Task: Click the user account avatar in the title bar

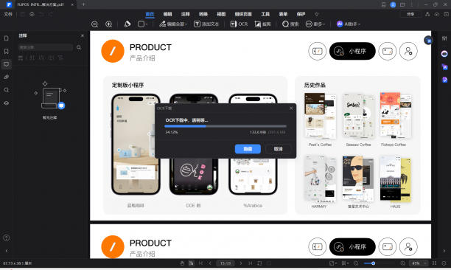Action: 393,4
